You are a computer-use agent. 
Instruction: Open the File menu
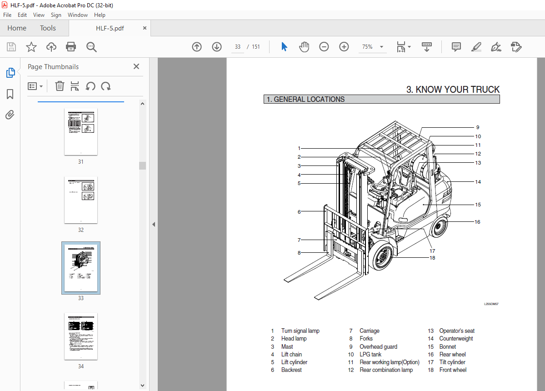point(7,15)
